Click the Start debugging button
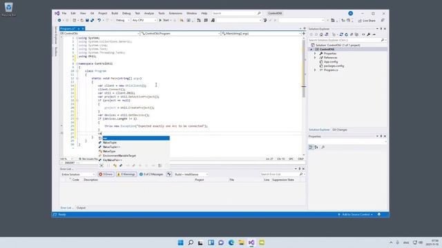Screen dimensions: 442x248 pos(165,20)
